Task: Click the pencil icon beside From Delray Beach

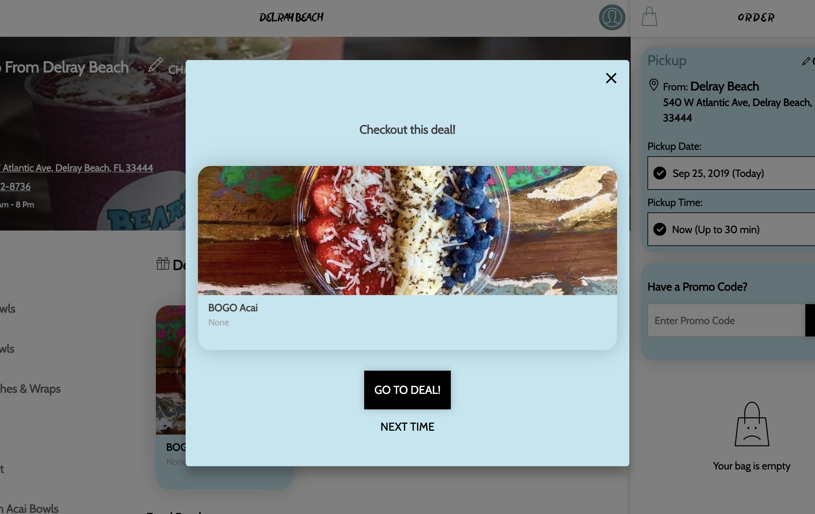Action: click(x=156, y=65)
